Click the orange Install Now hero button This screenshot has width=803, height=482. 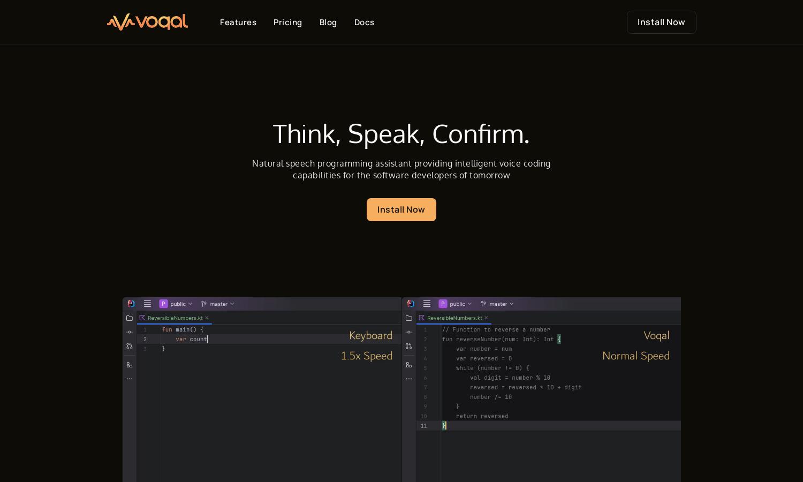(401, 209)
